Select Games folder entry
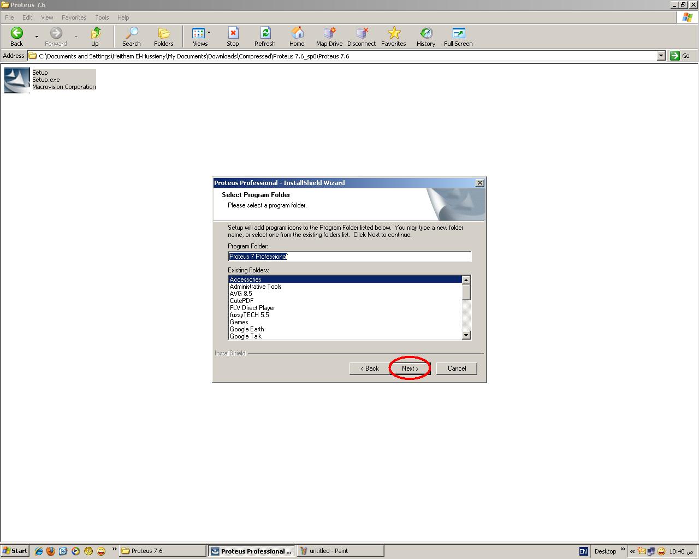 pyautogui.click(x=345, y=322)
